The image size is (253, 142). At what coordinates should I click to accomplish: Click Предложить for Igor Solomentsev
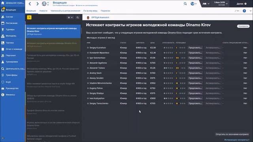click(195, 58)
